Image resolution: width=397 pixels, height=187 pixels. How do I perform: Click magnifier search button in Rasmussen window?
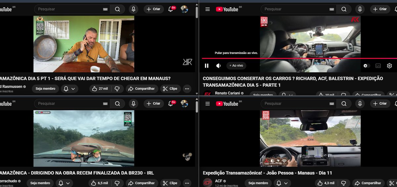point(117,9)
